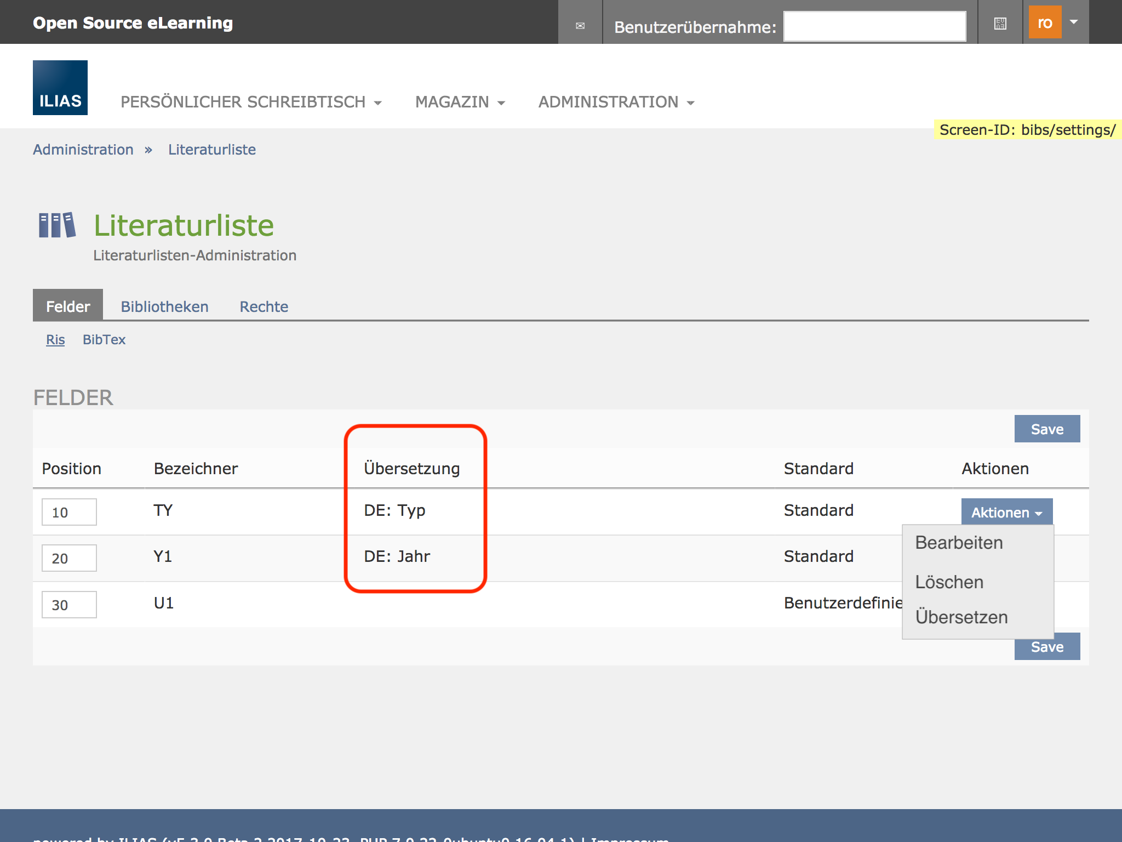Click the ILIAS logo icon
1122x842 pixels.
tap(60, 88)
